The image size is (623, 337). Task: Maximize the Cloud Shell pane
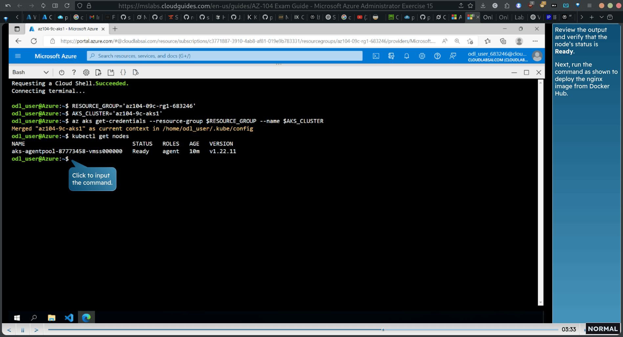[x=526, y=73]
